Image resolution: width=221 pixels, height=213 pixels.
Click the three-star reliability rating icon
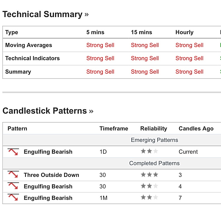tap(149, 175)
